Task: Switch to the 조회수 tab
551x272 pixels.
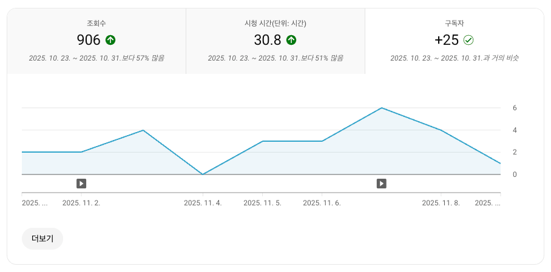Action: 96,41
